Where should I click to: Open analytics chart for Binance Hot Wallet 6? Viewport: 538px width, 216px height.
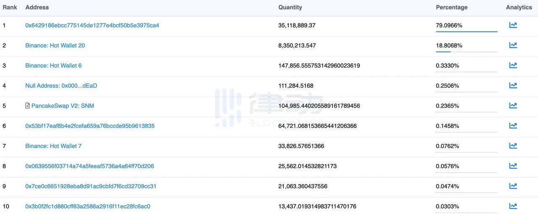[513, 65]
